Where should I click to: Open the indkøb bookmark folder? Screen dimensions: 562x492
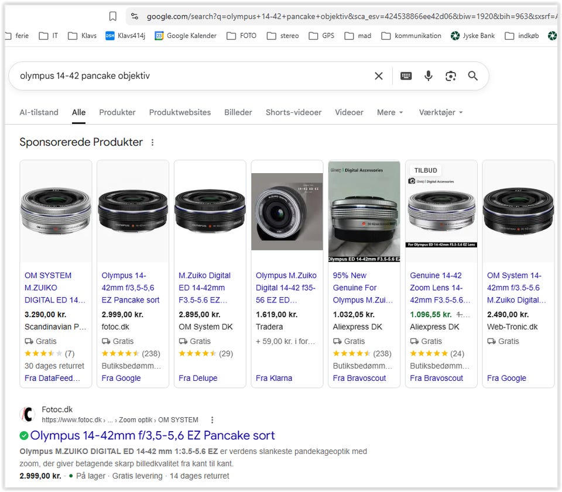pos(522,36)
